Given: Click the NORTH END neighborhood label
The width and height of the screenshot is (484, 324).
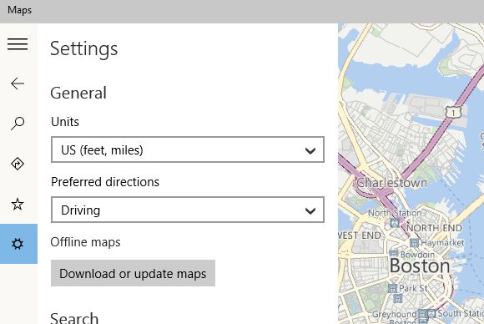Looking at the screenshot, I should pos(434,228).
